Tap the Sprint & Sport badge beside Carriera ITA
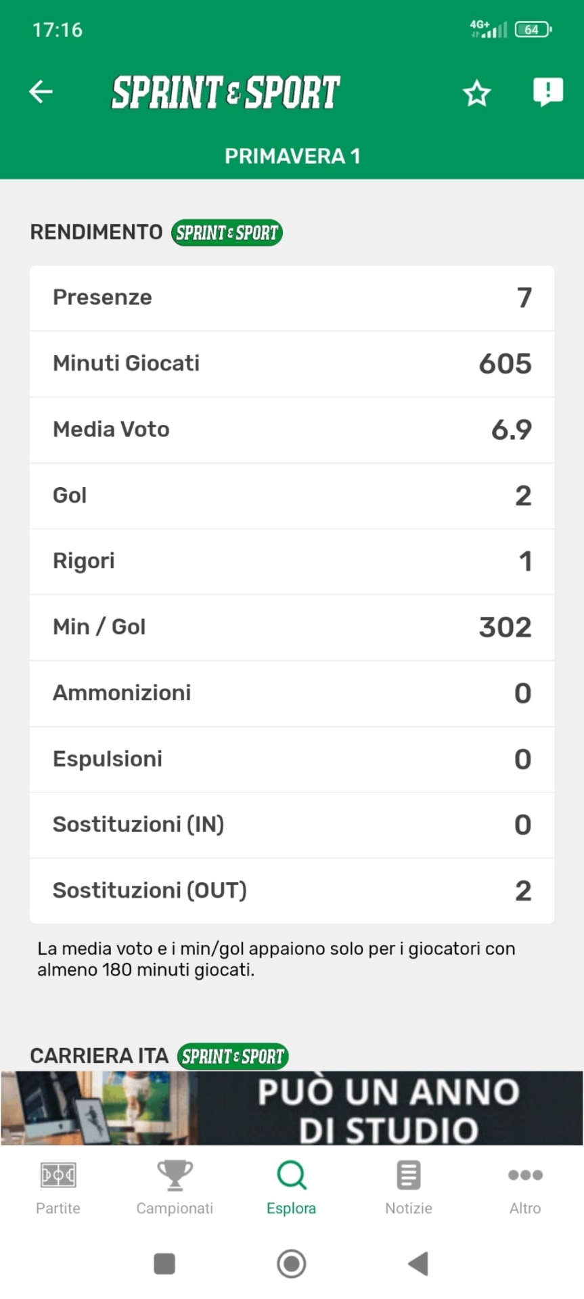This screenshot has width=584, height=1299. coord(233,1056)
